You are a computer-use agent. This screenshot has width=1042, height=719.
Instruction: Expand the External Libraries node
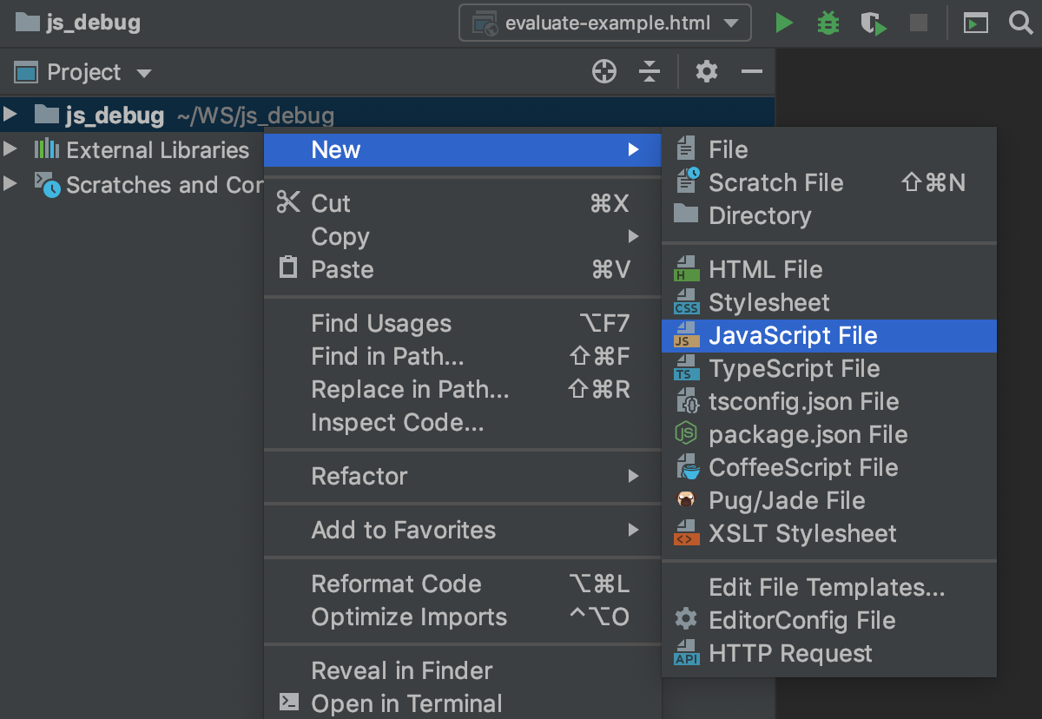click(10, 149)
